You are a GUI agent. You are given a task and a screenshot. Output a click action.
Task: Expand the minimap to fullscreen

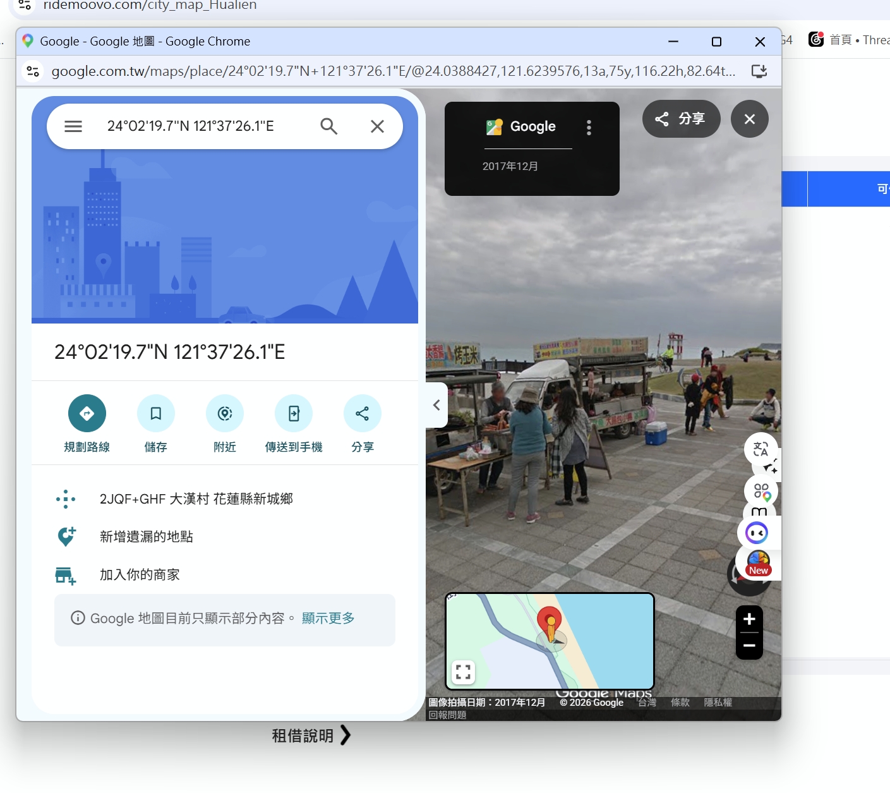(463, 672)
